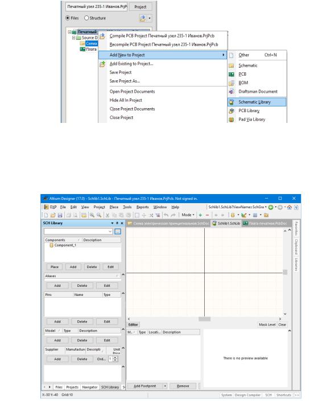This screenshot has width=310, height=420.
Task: Click the editor horizontal scrollbar thumb
Action: pyautogui.click(x=204, y=319)
